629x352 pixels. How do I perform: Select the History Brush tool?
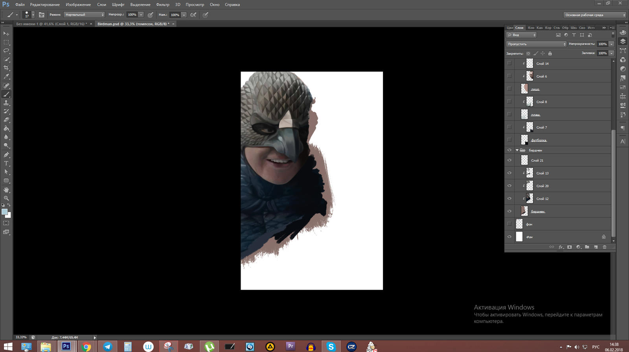[x=6, y=112]
